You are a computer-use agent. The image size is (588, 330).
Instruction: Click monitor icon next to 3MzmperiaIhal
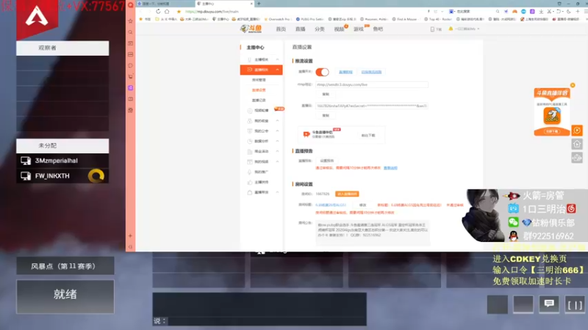click(26, 161)
